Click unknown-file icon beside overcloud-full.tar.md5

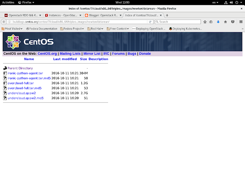(x=5, y=88)
